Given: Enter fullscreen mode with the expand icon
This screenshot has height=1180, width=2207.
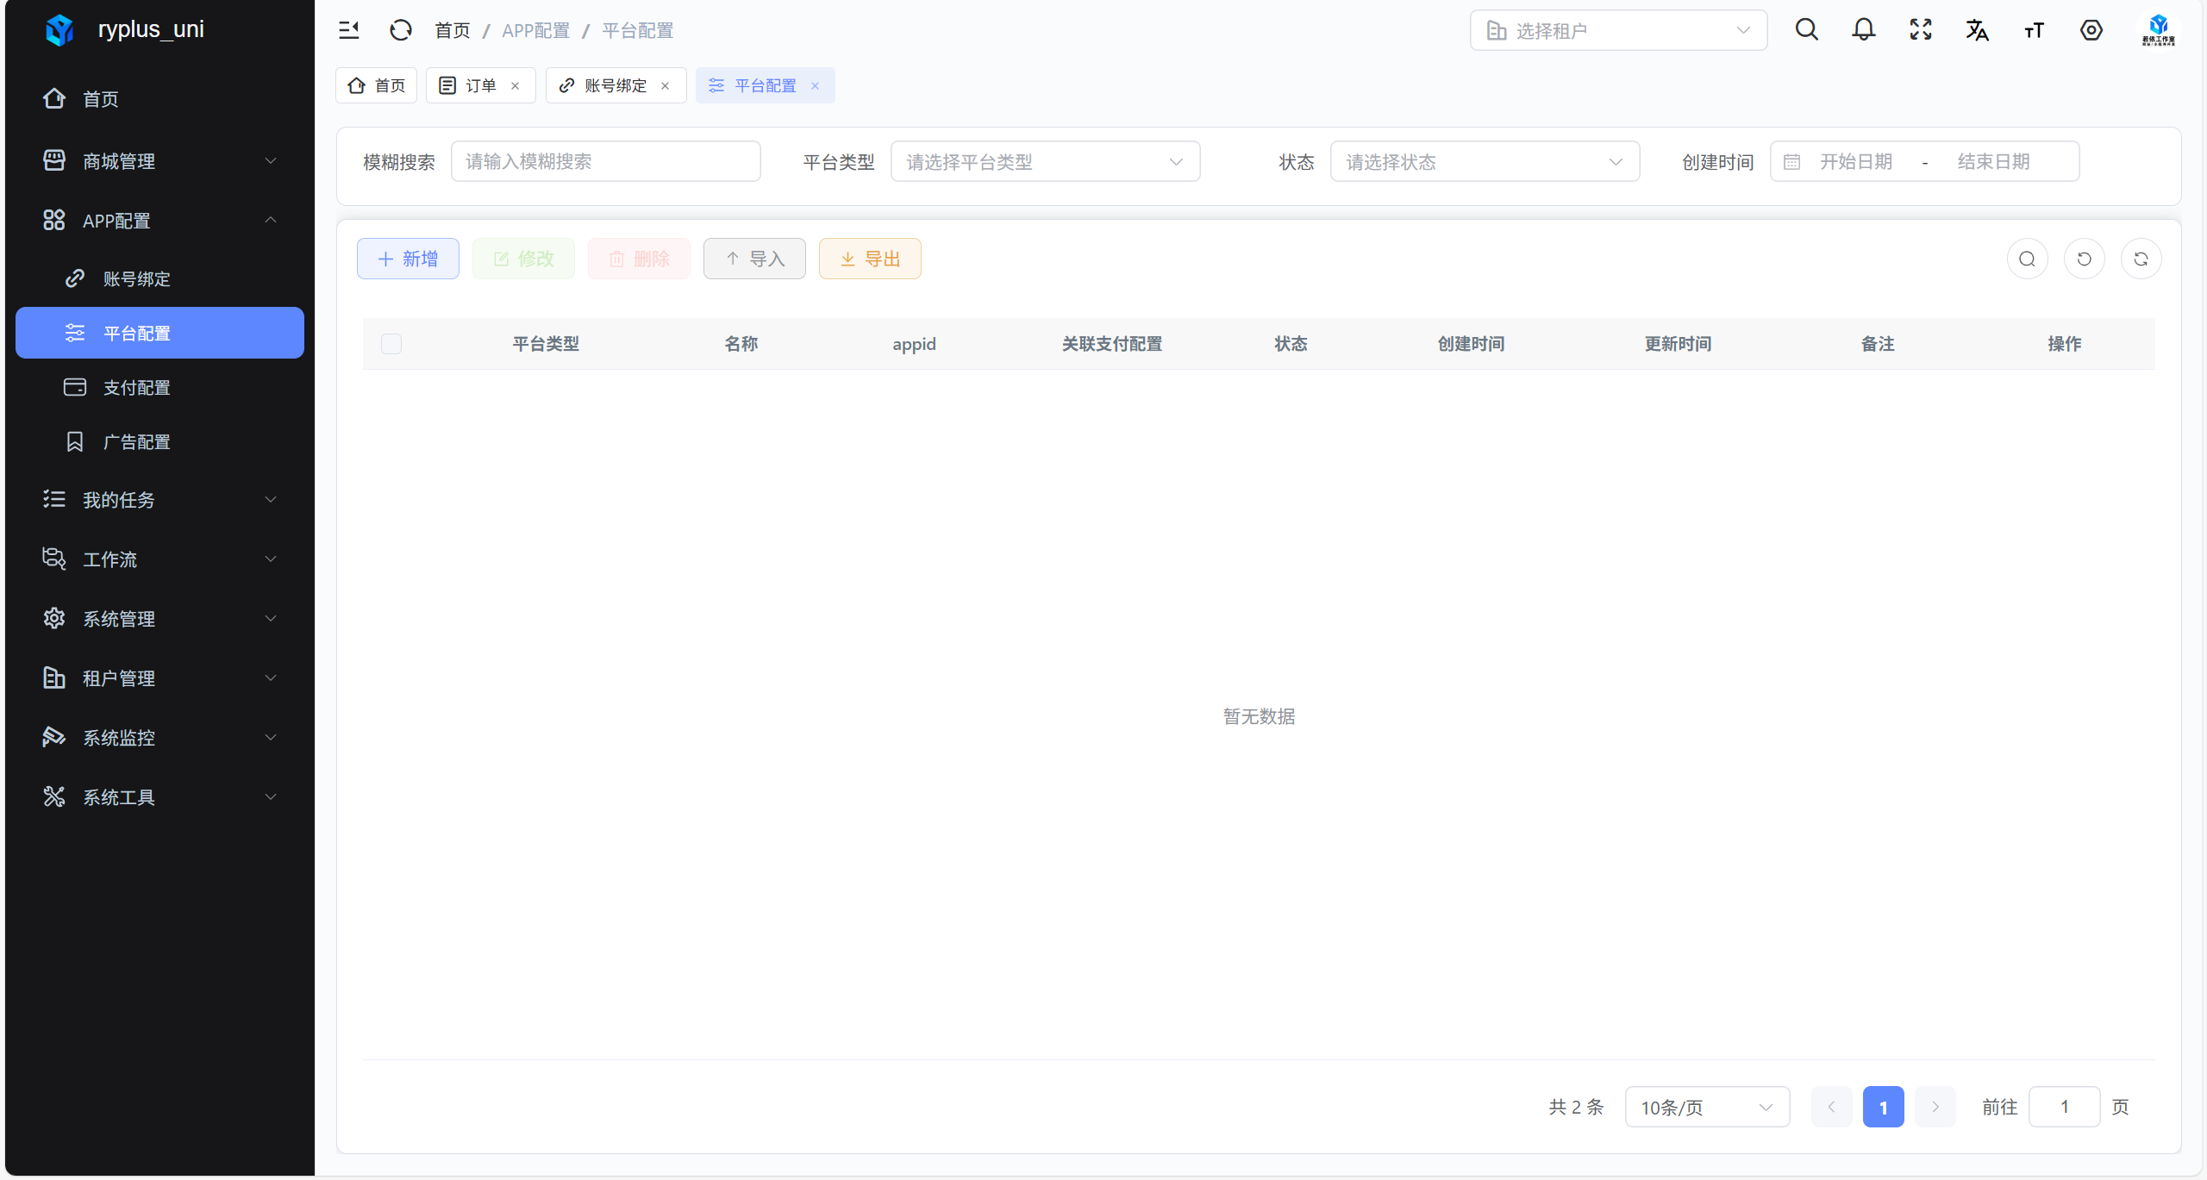Looking at the screenshot, I should (1920, 30).
